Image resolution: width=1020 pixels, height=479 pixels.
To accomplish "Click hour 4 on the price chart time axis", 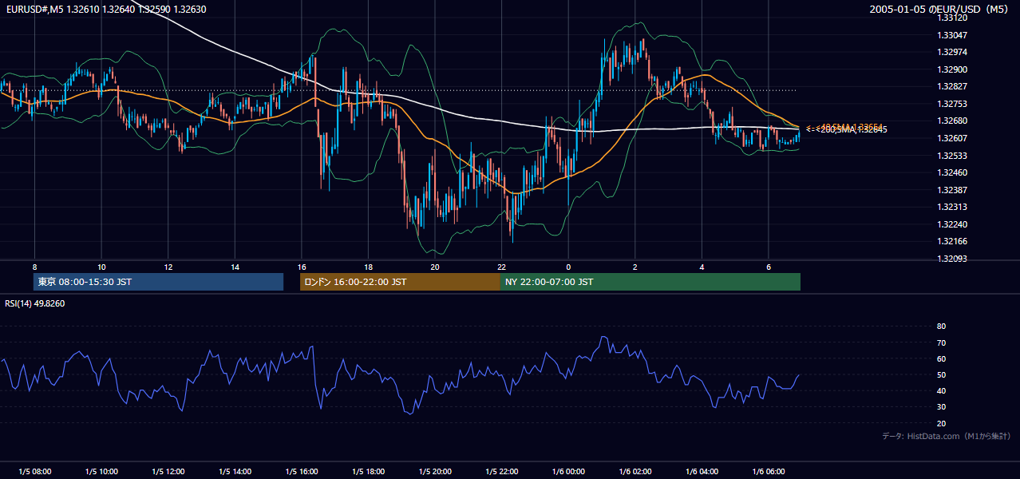I will point(702,267).
